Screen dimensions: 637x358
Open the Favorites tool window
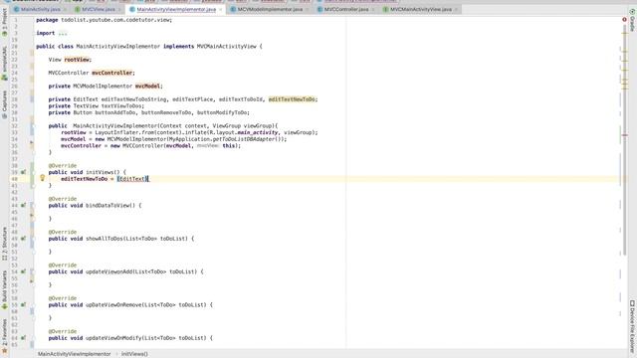click(4, 336)
